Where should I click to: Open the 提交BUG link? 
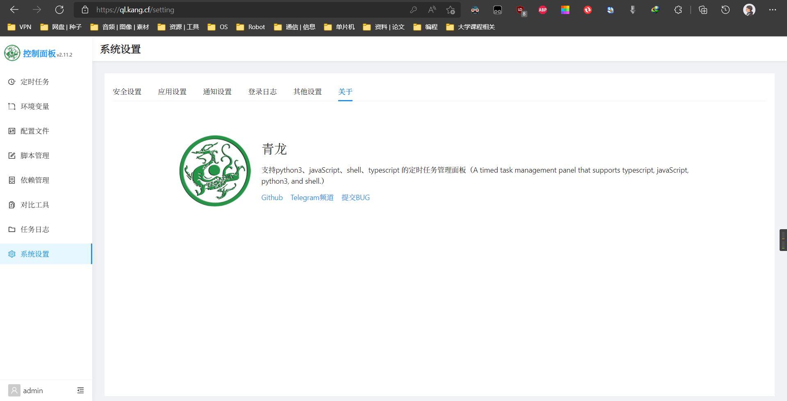point(355,197)
